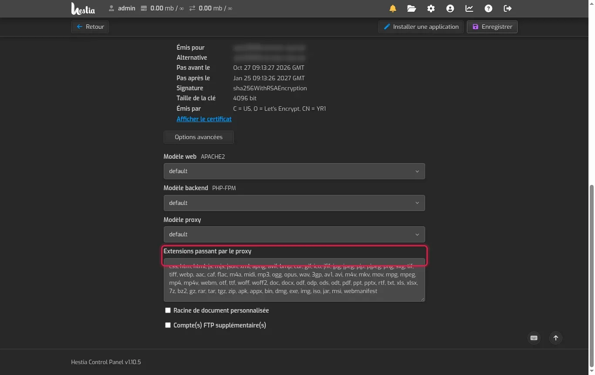Open server settings gear icon
The height and width of the screenshot is (375, 595).
pyautogui.click(x=431, y=8)
